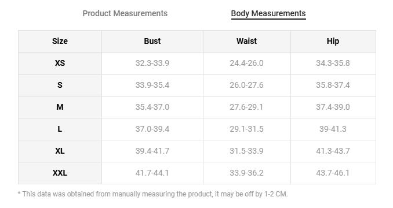Click the Bust column header
This screenshot has height=208, width=393.
pyautogui.click(x=152, y=41)
